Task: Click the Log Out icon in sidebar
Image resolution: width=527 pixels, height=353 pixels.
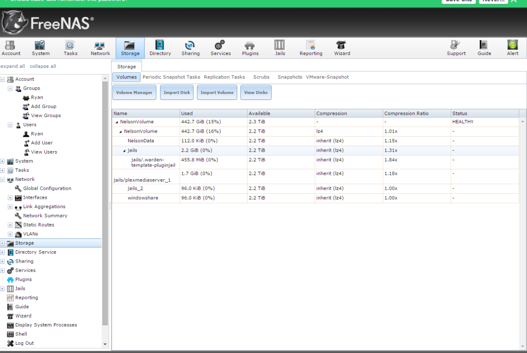Action: click(x=10, y=343)
